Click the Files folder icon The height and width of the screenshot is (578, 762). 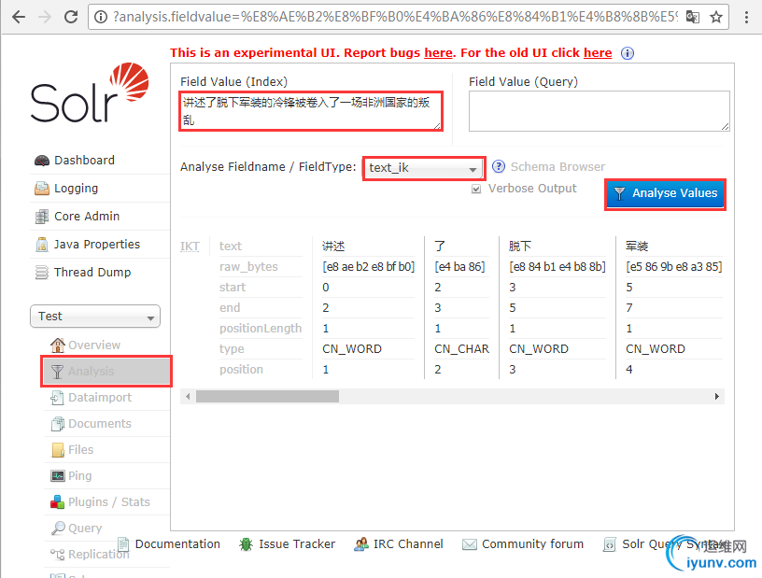pyautogui.click(x=58, y=450)
